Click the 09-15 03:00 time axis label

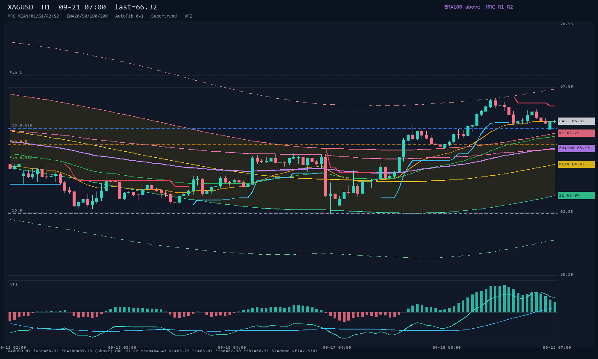(x=122, y=347)
